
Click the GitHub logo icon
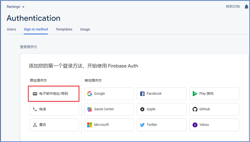coord(195,109)
